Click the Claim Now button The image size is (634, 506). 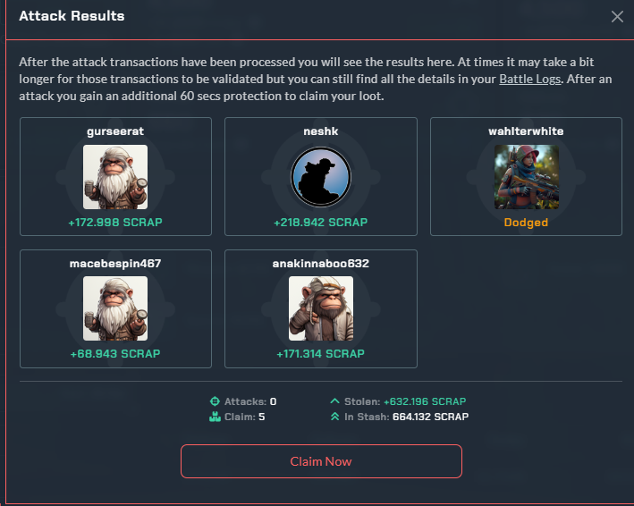[x=321, y=461]
